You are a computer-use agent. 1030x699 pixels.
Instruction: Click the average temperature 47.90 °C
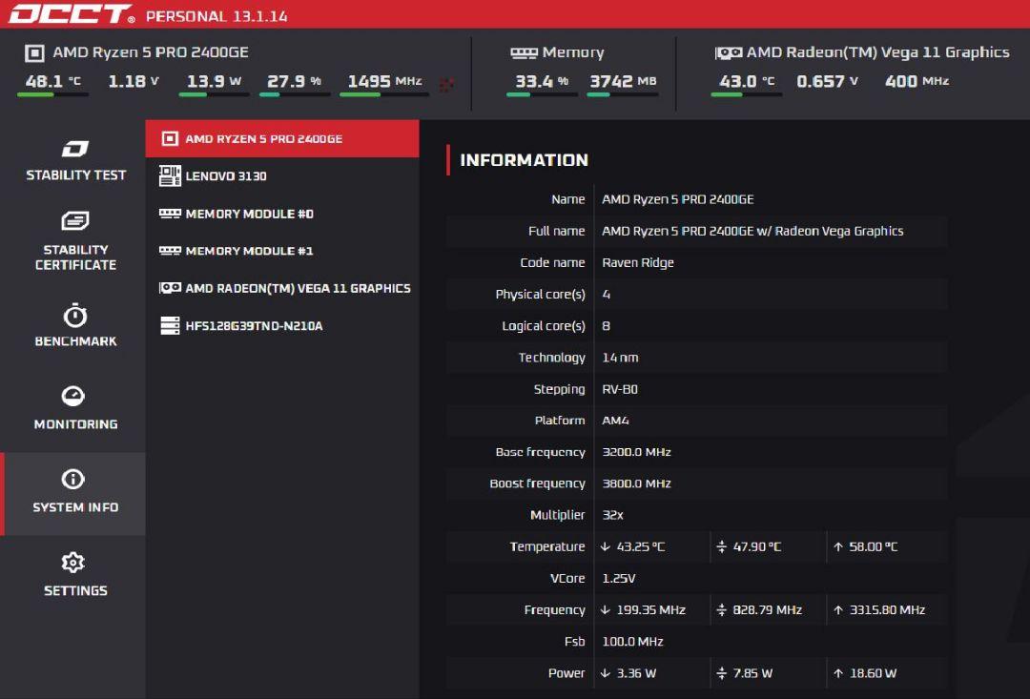pyautogui.click(x=756, y=546)
